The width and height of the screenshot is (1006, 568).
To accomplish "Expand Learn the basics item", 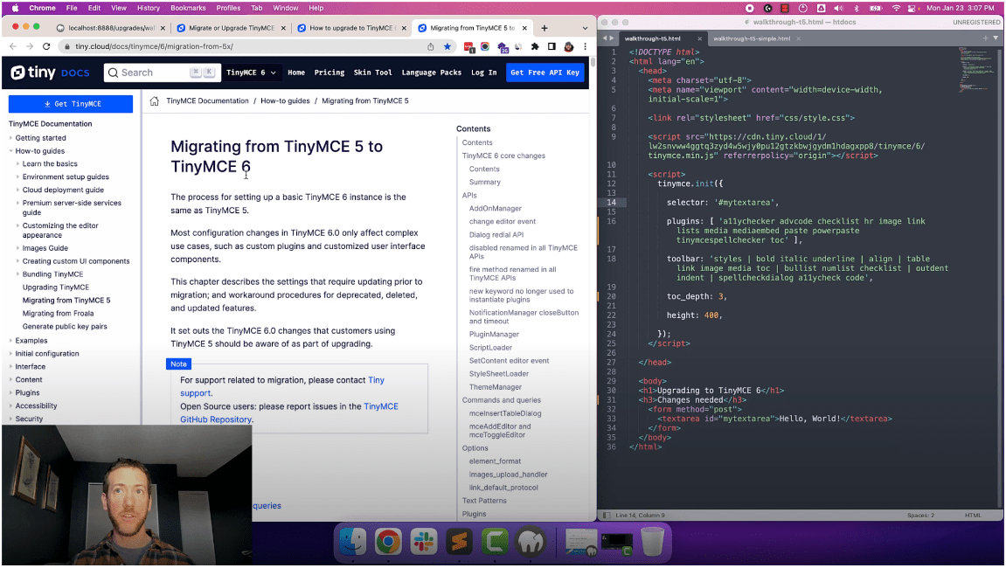I will 18,163.
